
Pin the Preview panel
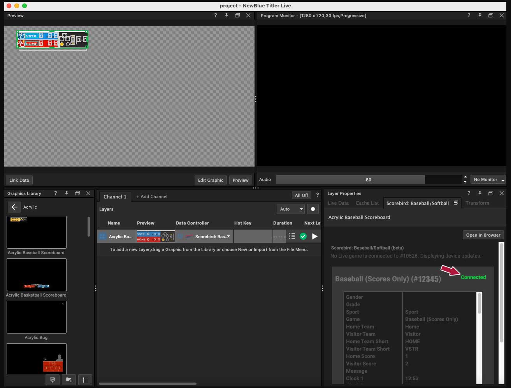point(226,16)
